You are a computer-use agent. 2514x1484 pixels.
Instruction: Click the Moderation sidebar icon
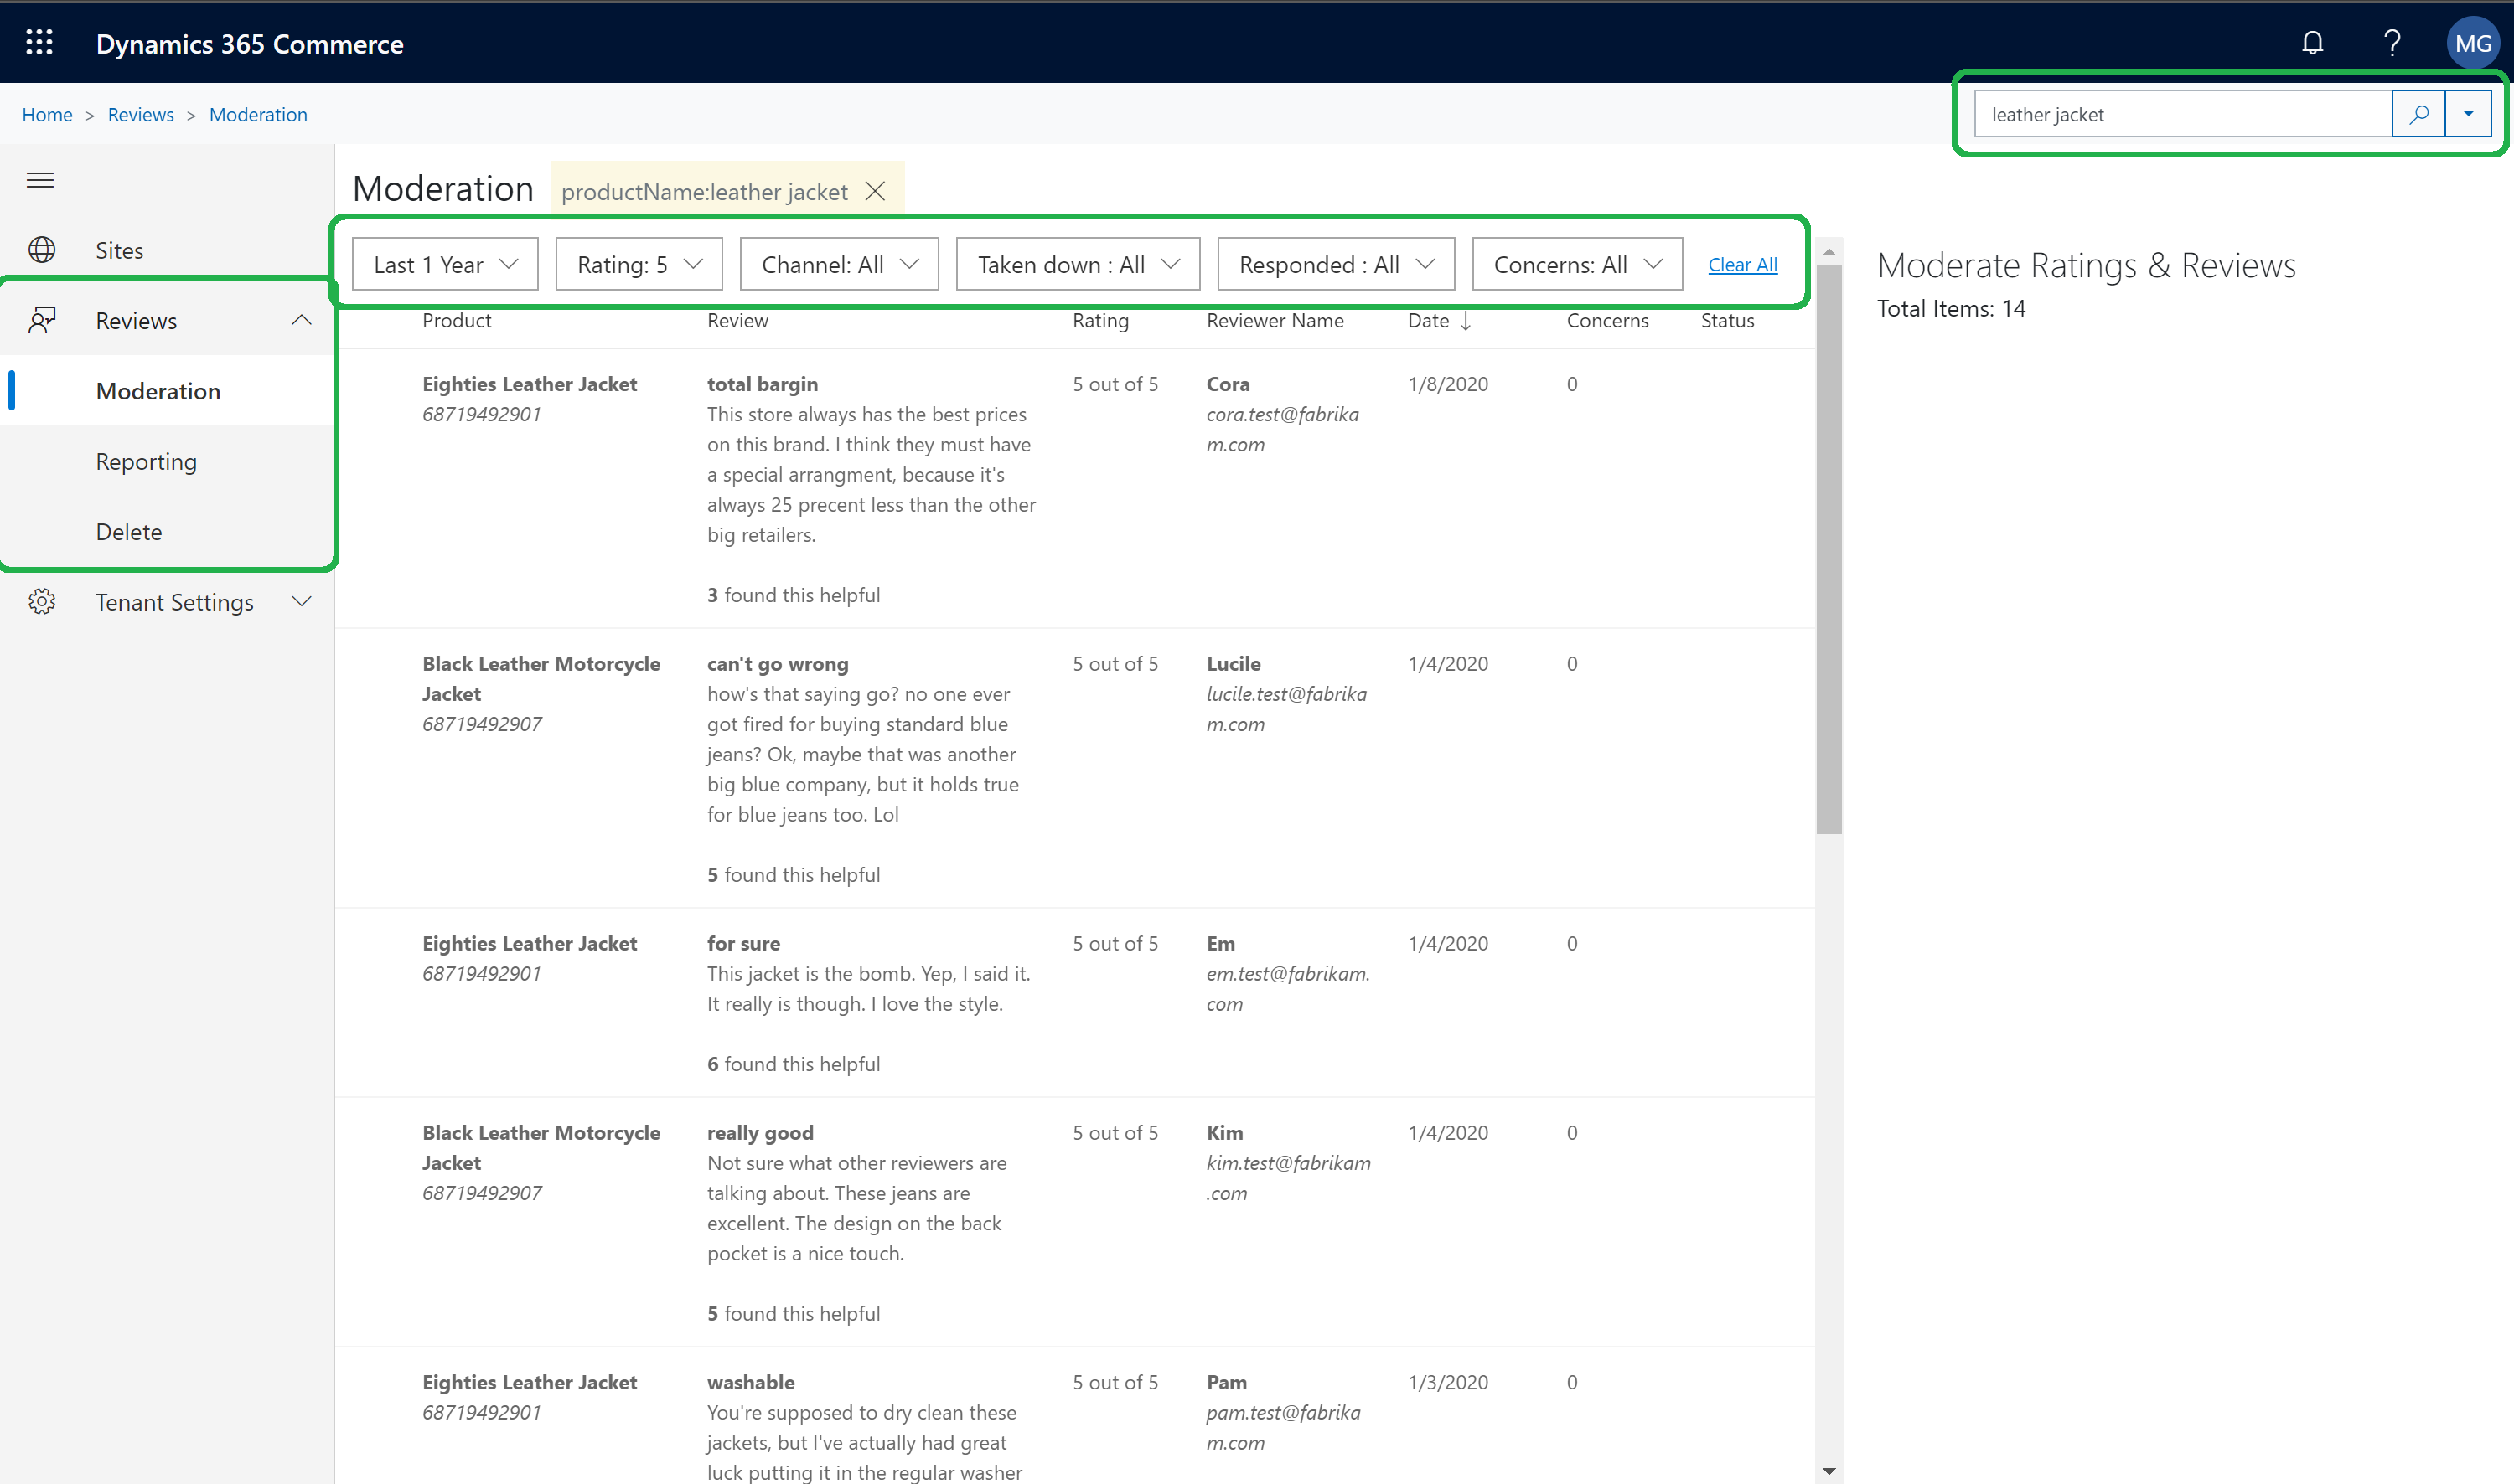(x=158, y=390)
